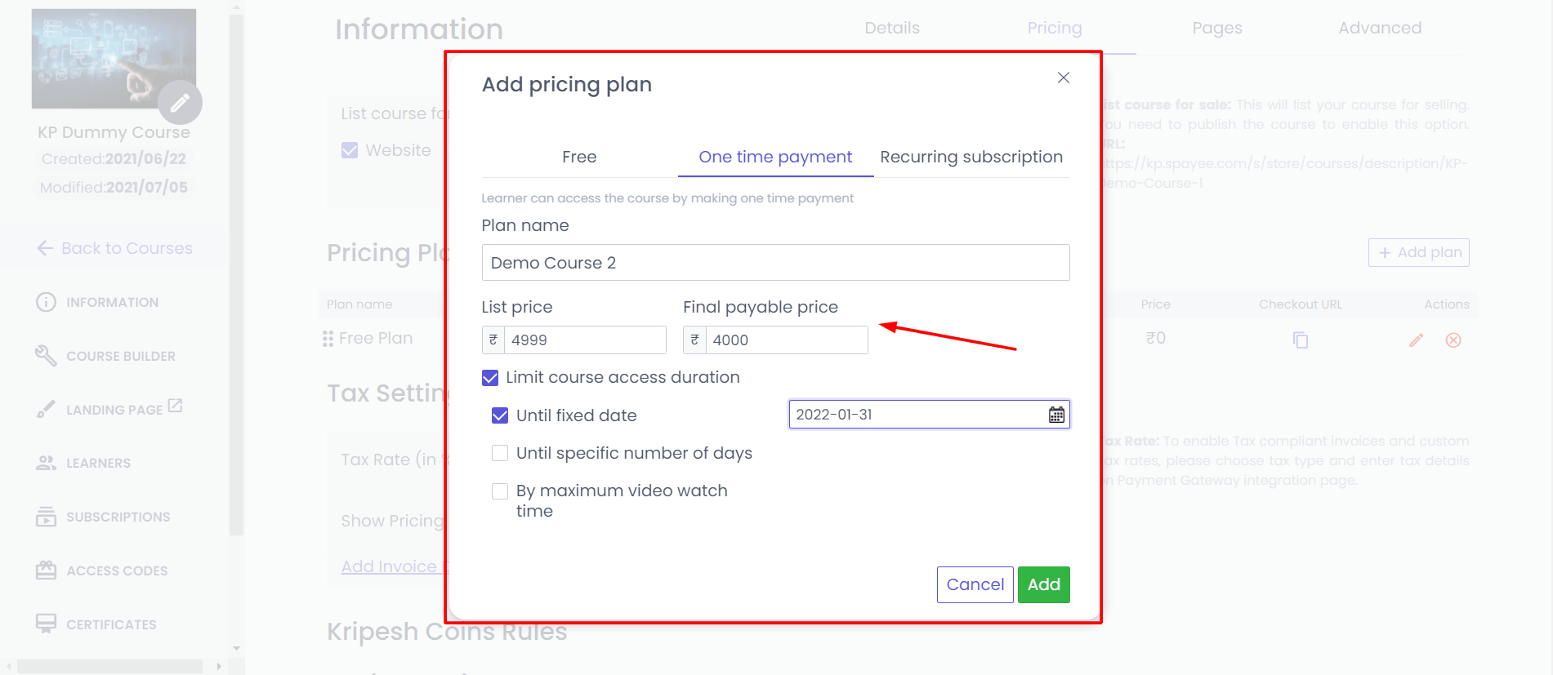
Task: Open Certificates in the sidebar
Action: pyautogui.click(x=110, y=624)
